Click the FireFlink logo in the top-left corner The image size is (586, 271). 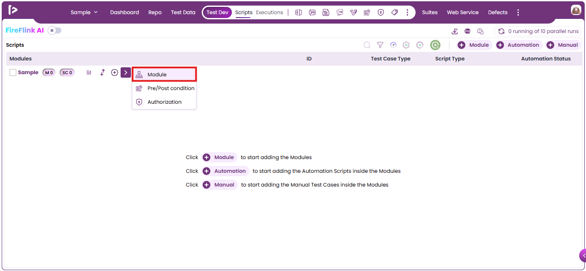tap(12, 10)
